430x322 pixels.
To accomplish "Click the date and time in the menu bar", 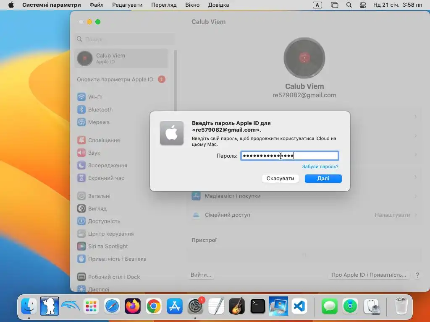I will coord(398,5).
